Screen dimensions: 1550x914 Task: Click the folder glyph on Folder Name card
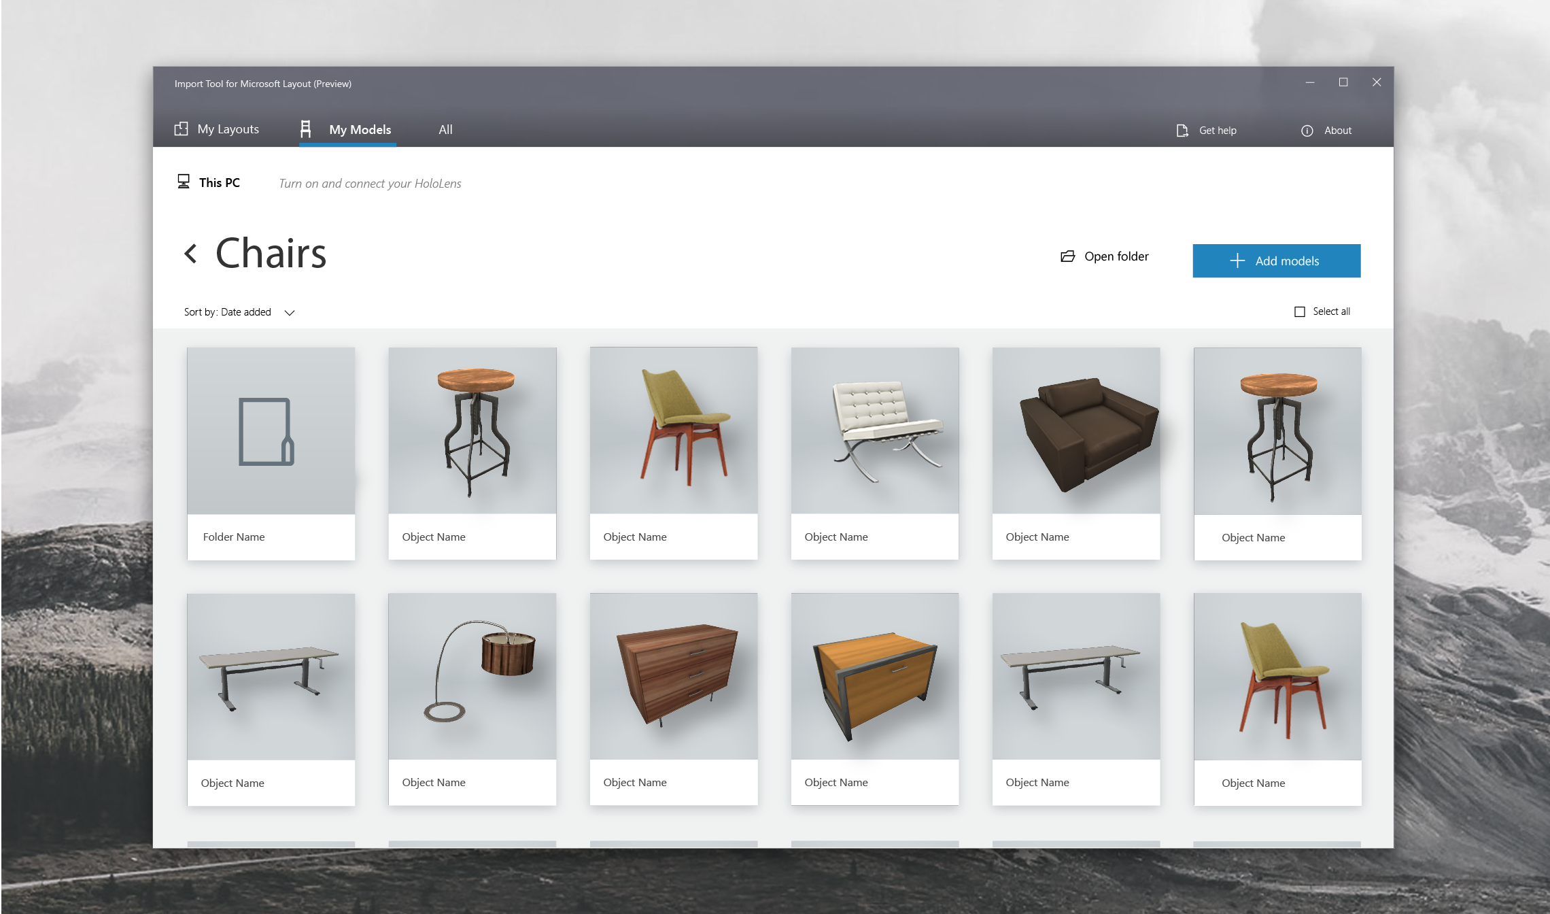pyautogui.click(x=266, y=431)
